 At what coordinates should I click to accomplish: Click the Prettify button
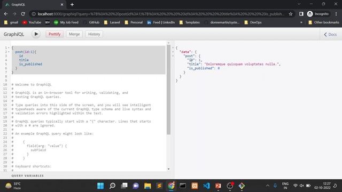point(55,34)
